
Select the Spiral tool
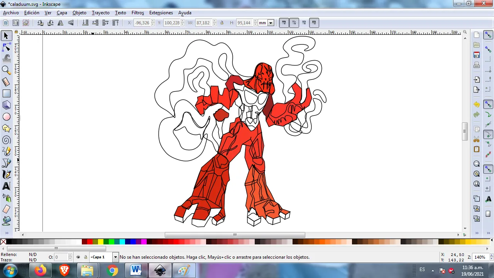tap(6, 140)
